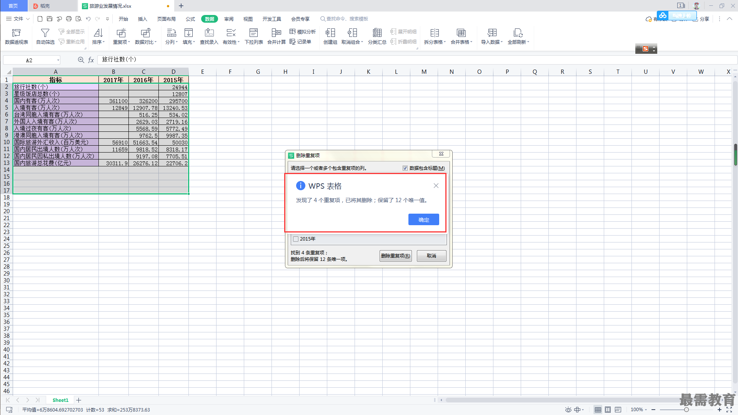Click the zoom slider handle in status bar
This screenshot has height=415, width=738.
(686, 410)
